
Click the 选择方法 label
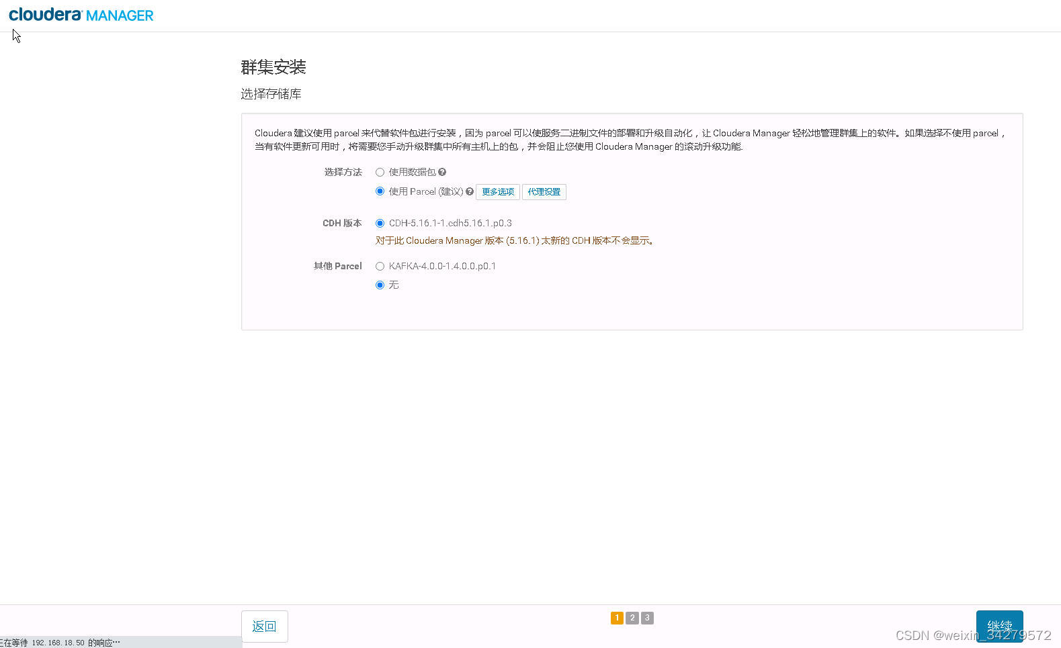[x=343, y=172]
